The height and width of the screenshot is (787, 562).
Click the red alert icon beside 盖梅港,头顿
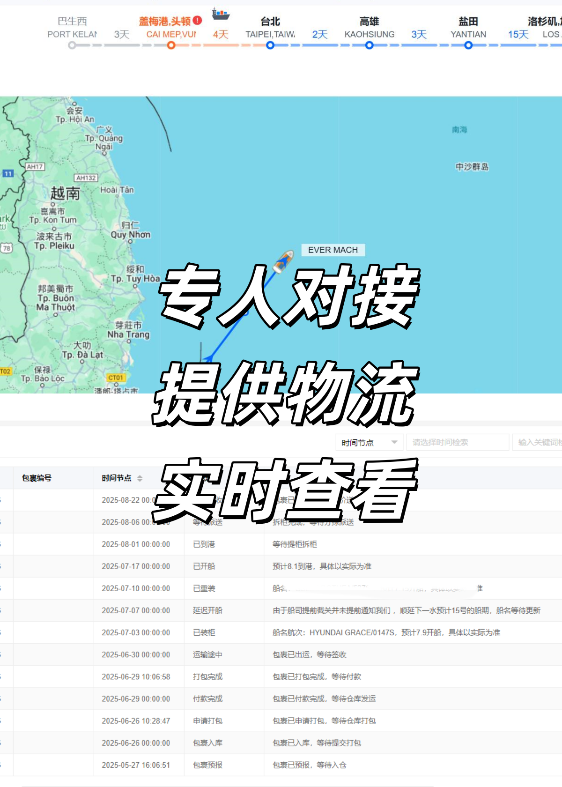point(198,21)
